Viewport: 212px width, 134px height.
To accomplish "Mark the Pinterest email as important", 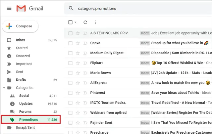I will pos(85,93).
